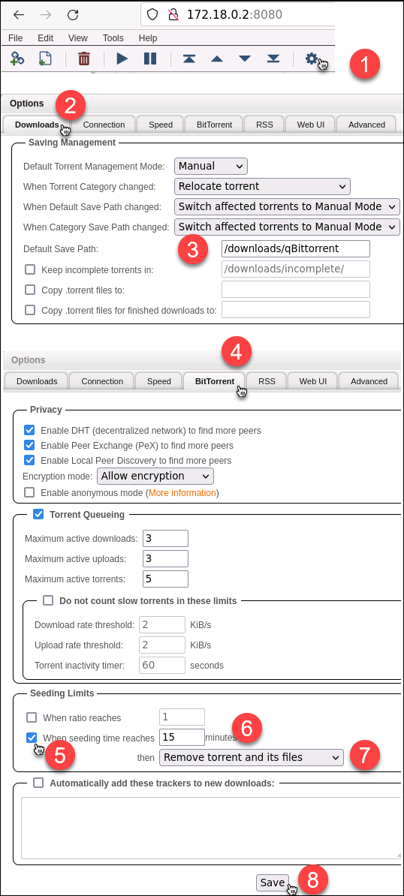Resume torrents with the play icon
Viewport: 404px width, 896px height.
click(122, 59)
